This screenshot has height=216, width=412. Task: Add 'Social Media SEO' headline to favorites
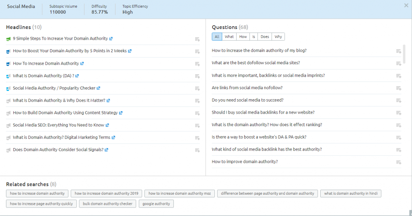click(197, 126)
